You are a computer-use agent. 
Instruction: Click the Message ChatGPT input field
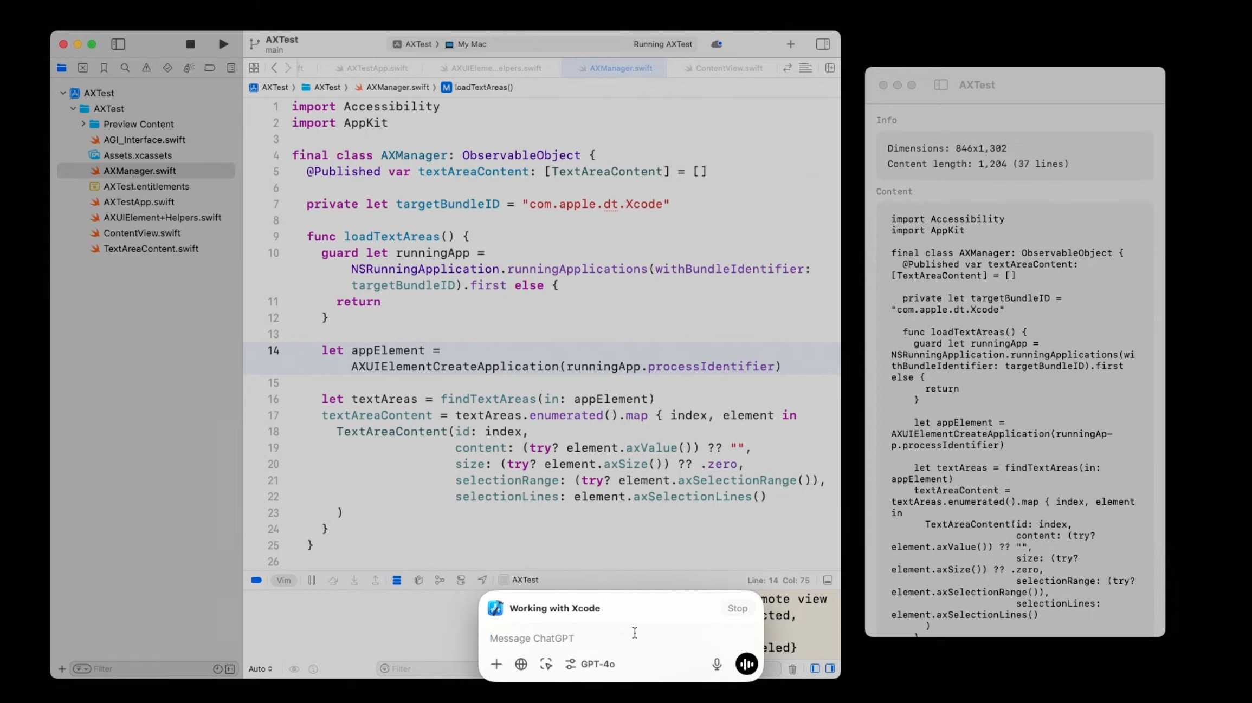point(596,638)
